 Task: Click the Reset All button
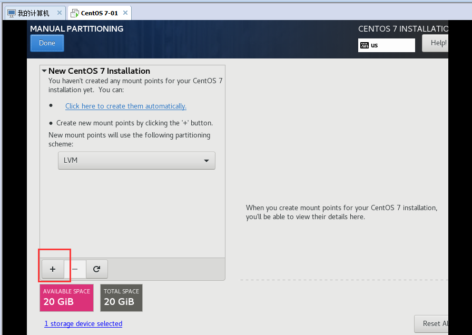click(x=431, y=323)
